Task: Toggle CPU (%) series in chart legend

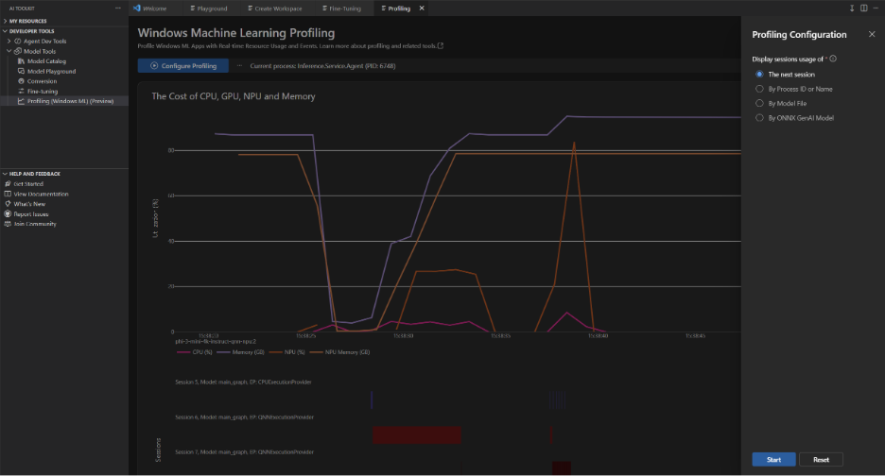Action: click(195, 352)
